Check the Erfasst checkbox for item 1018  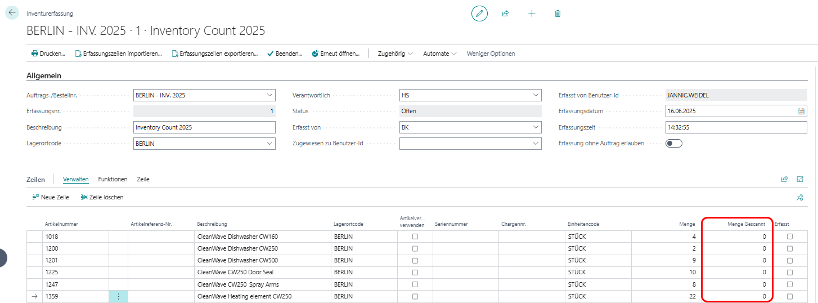click(790, 237)
